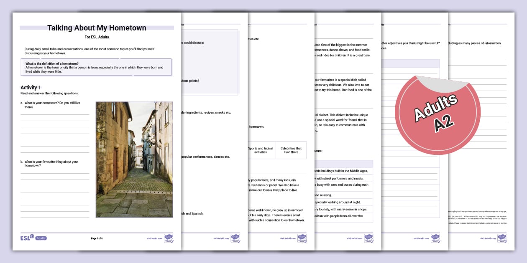The image size is (527, 263).
Task: Click the cobblestone street photo on page one
Action: (134, 159)
